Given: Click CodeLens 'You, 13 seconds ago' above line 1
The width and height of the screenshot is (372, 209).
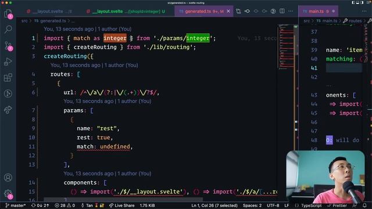Looking at the screenshot, I should tap(88, 29).
